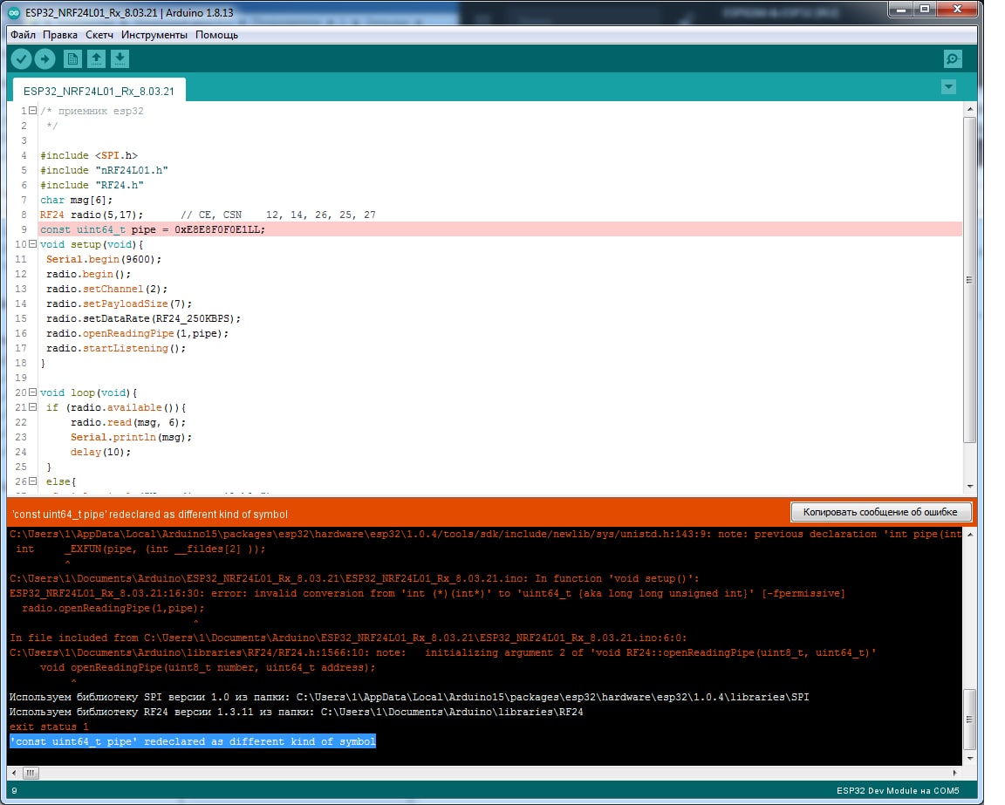Click console line 'exit status 1'
1005x805 pixels.
point(49,727)
